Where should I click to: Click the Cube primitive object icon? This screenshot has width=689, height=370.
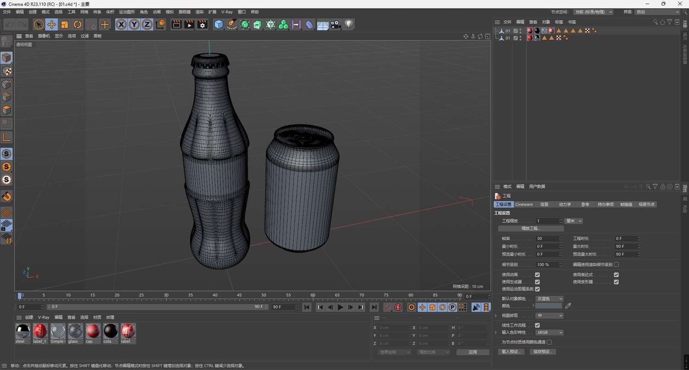click(219, 25)
